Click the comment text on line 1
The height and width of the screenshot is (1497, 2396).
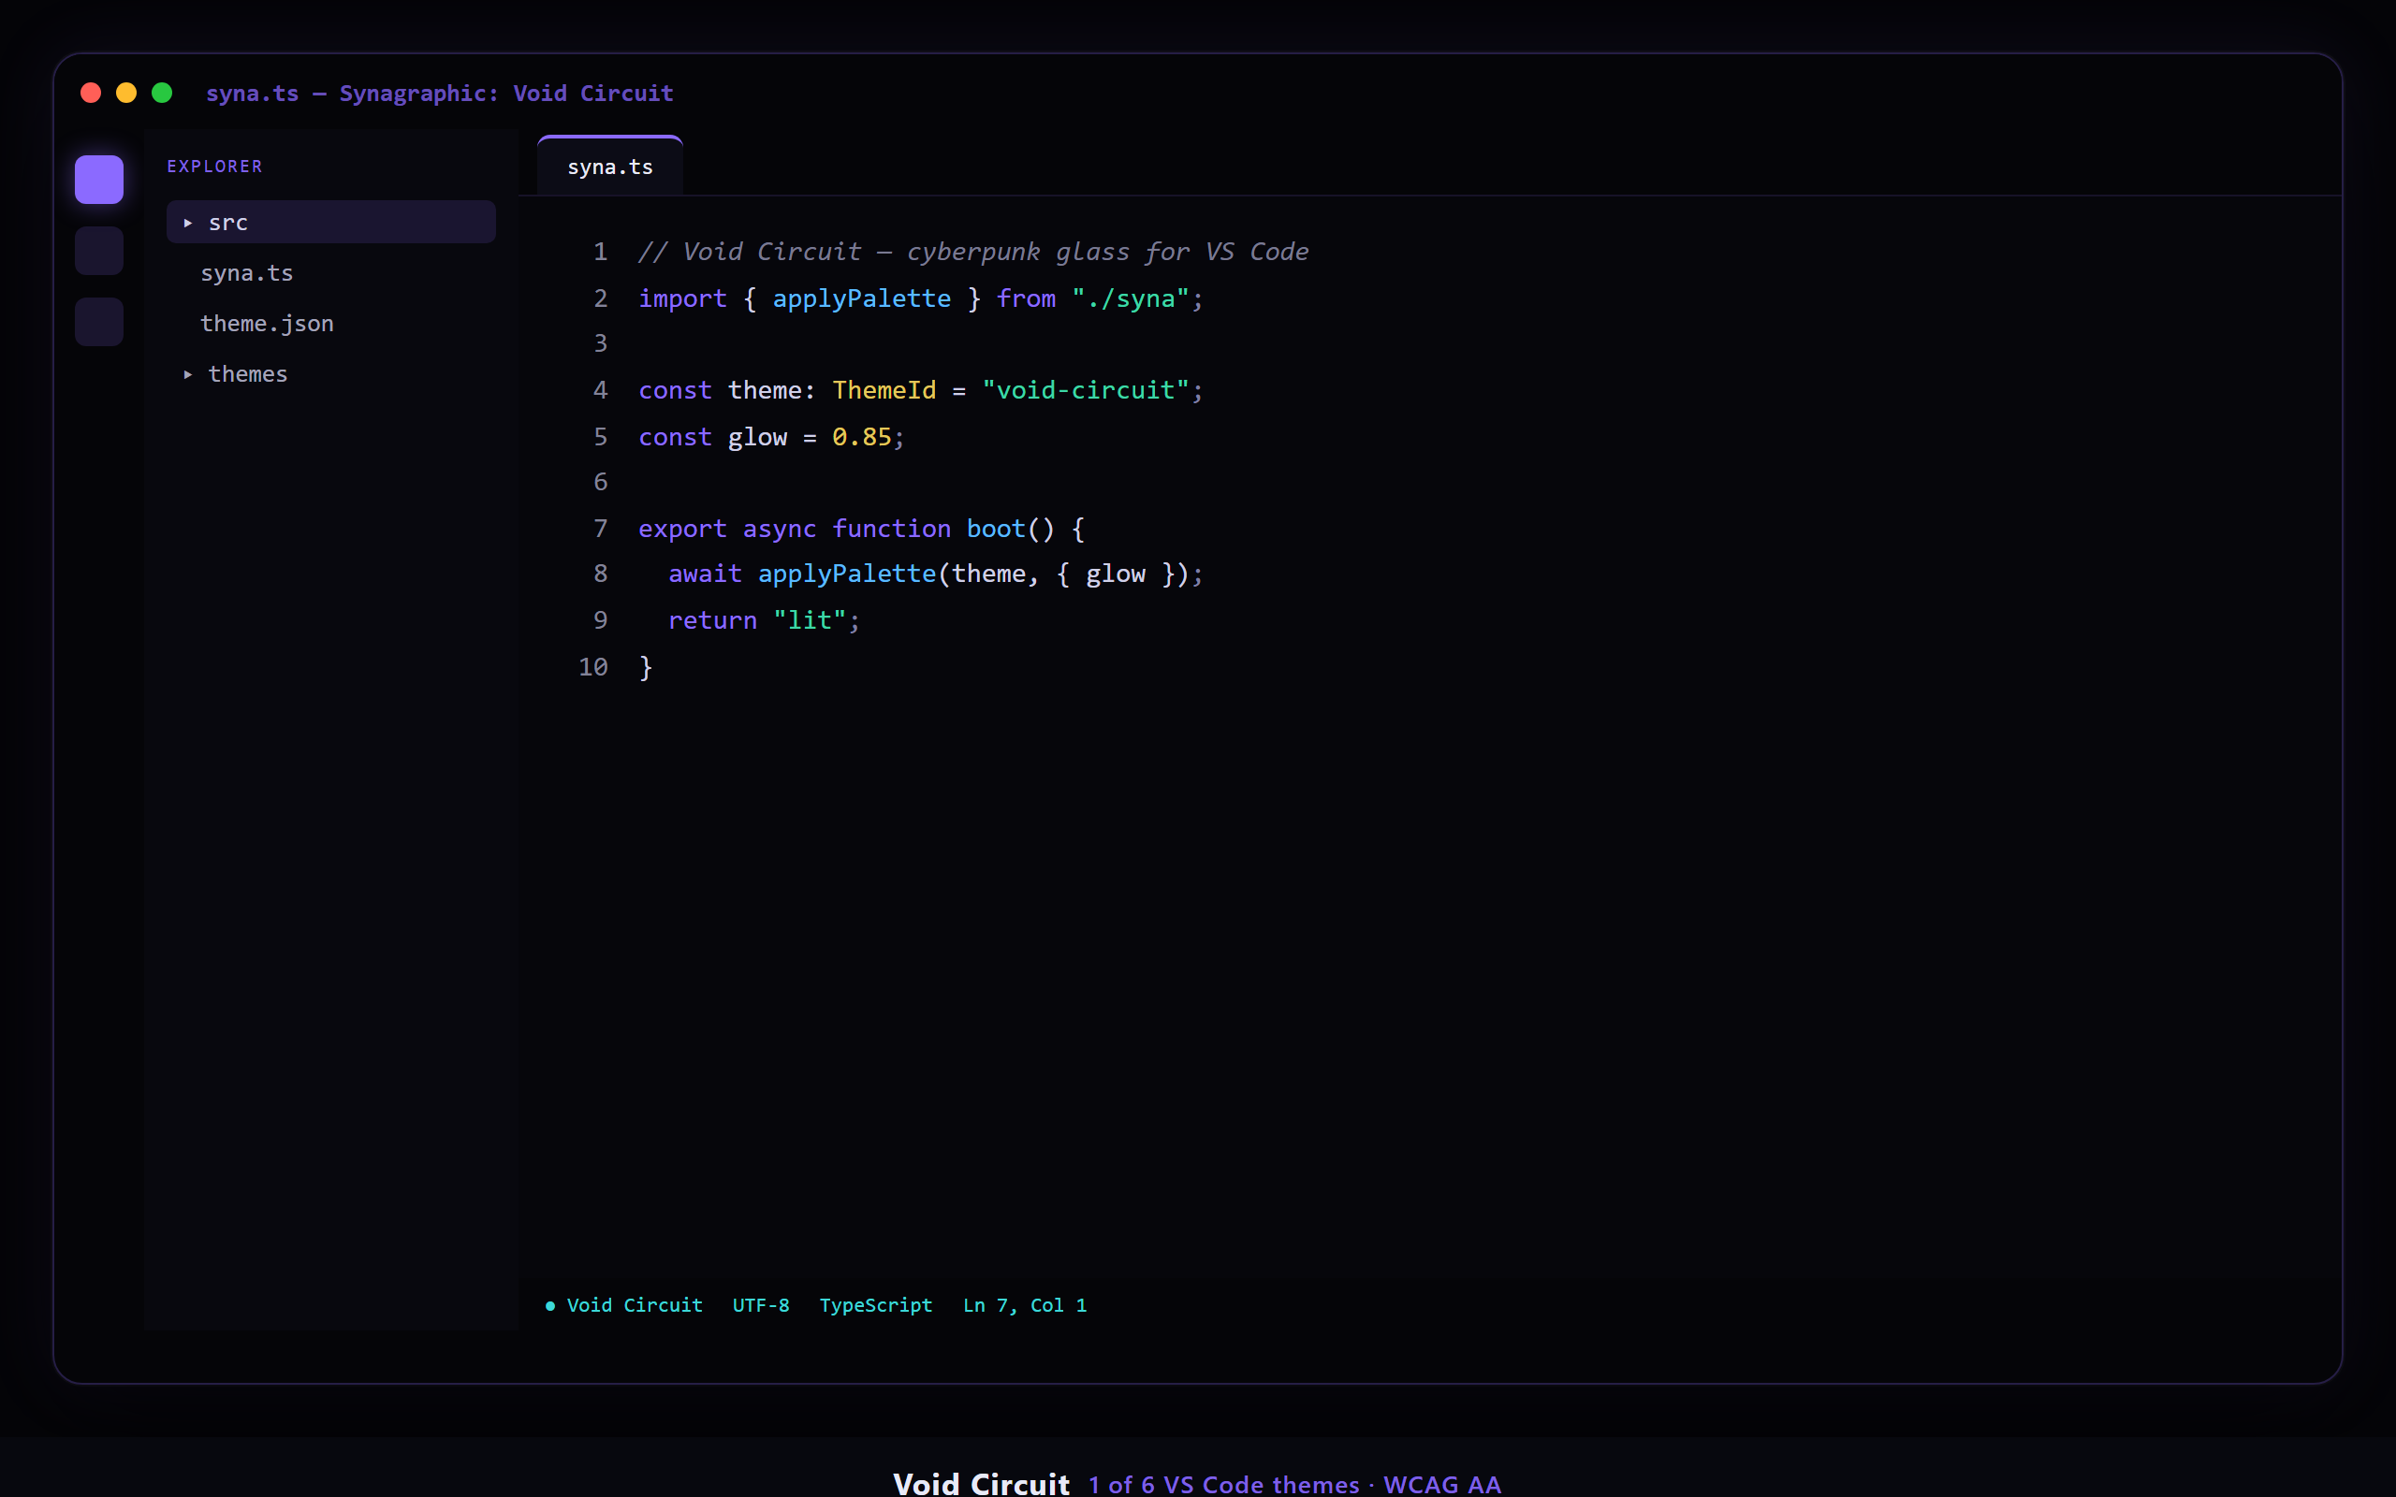coord(973,252)
